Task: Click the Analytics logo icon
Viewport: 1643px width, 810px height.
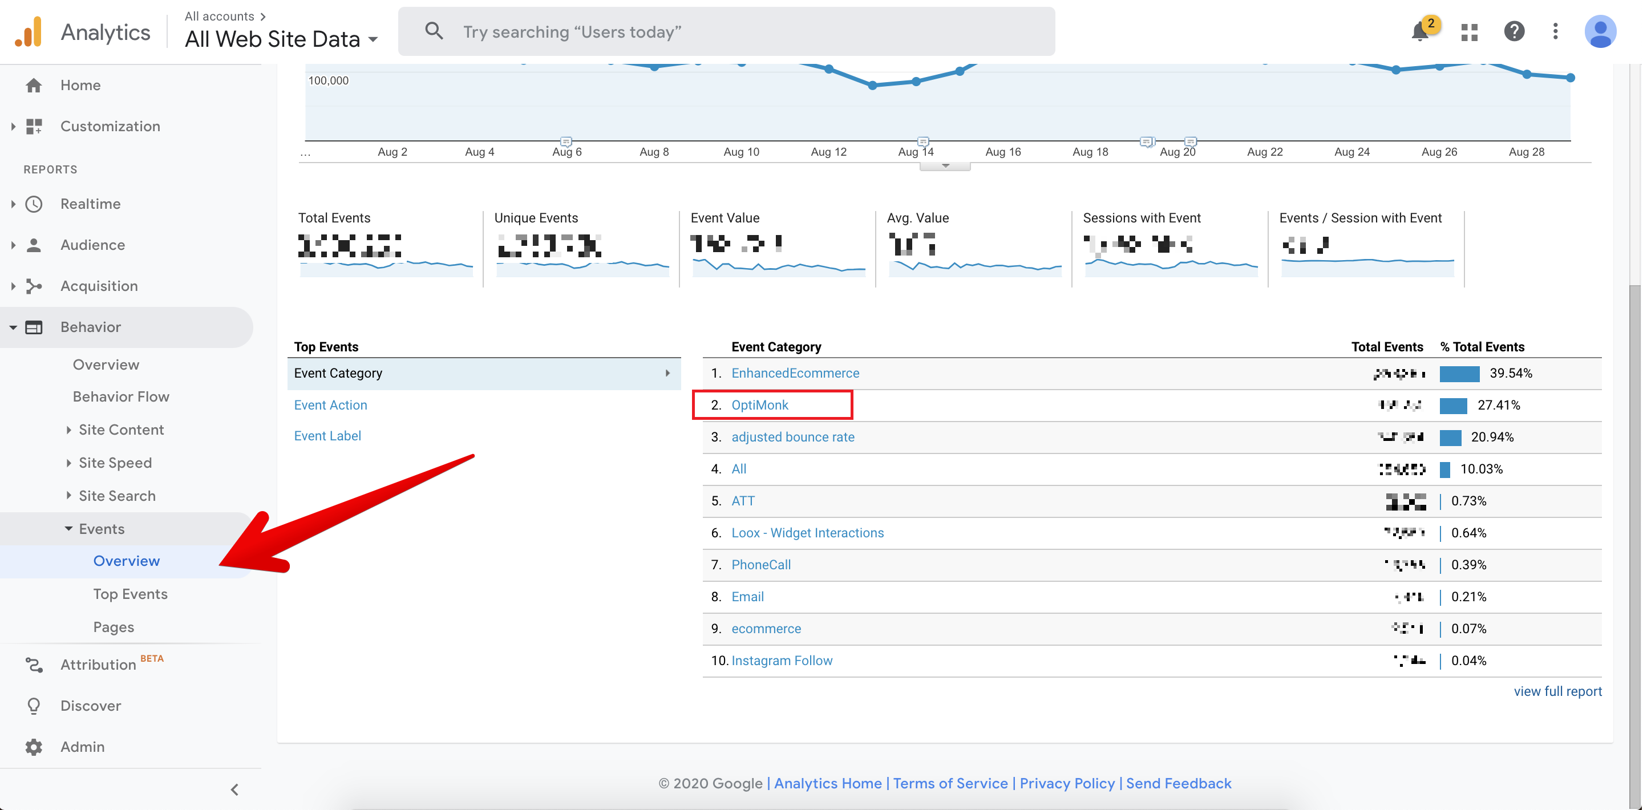Action: pos(29,31)
